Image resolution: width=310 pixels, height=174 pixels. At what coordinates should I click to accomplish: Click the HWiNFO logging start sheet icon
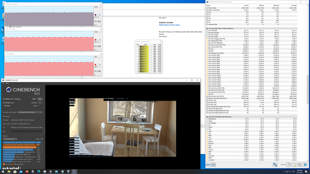coord(294,165)
